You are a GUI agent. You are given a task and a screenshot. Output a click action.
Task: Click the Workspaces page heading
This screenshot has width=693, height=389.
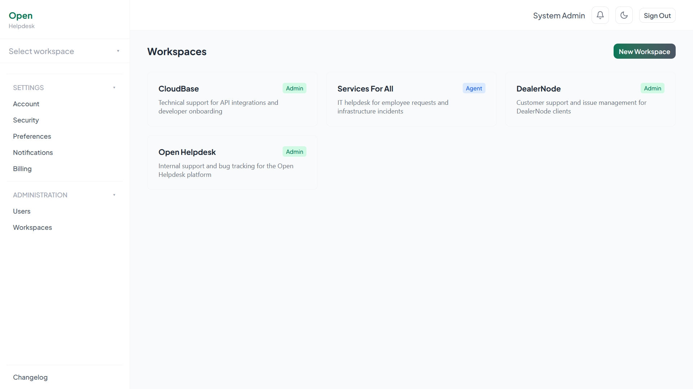pos(177,52)
